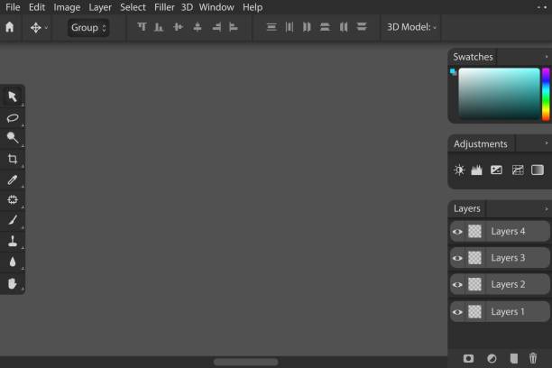Open the Group dropdown
Image resolution: width=552 pixels, height=368 pixels.
pyautogui.click(x=88, y=27)
